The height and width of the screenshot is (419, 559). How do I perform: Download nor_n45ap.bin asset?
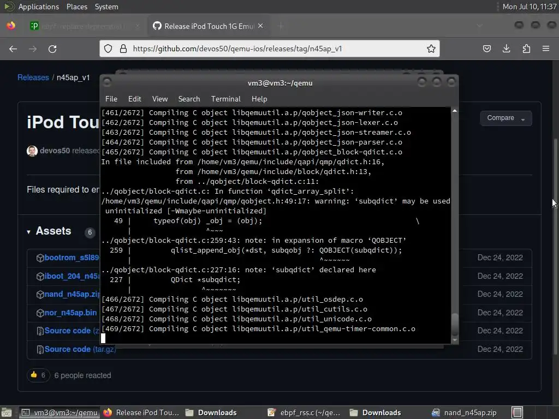[70, 313]
